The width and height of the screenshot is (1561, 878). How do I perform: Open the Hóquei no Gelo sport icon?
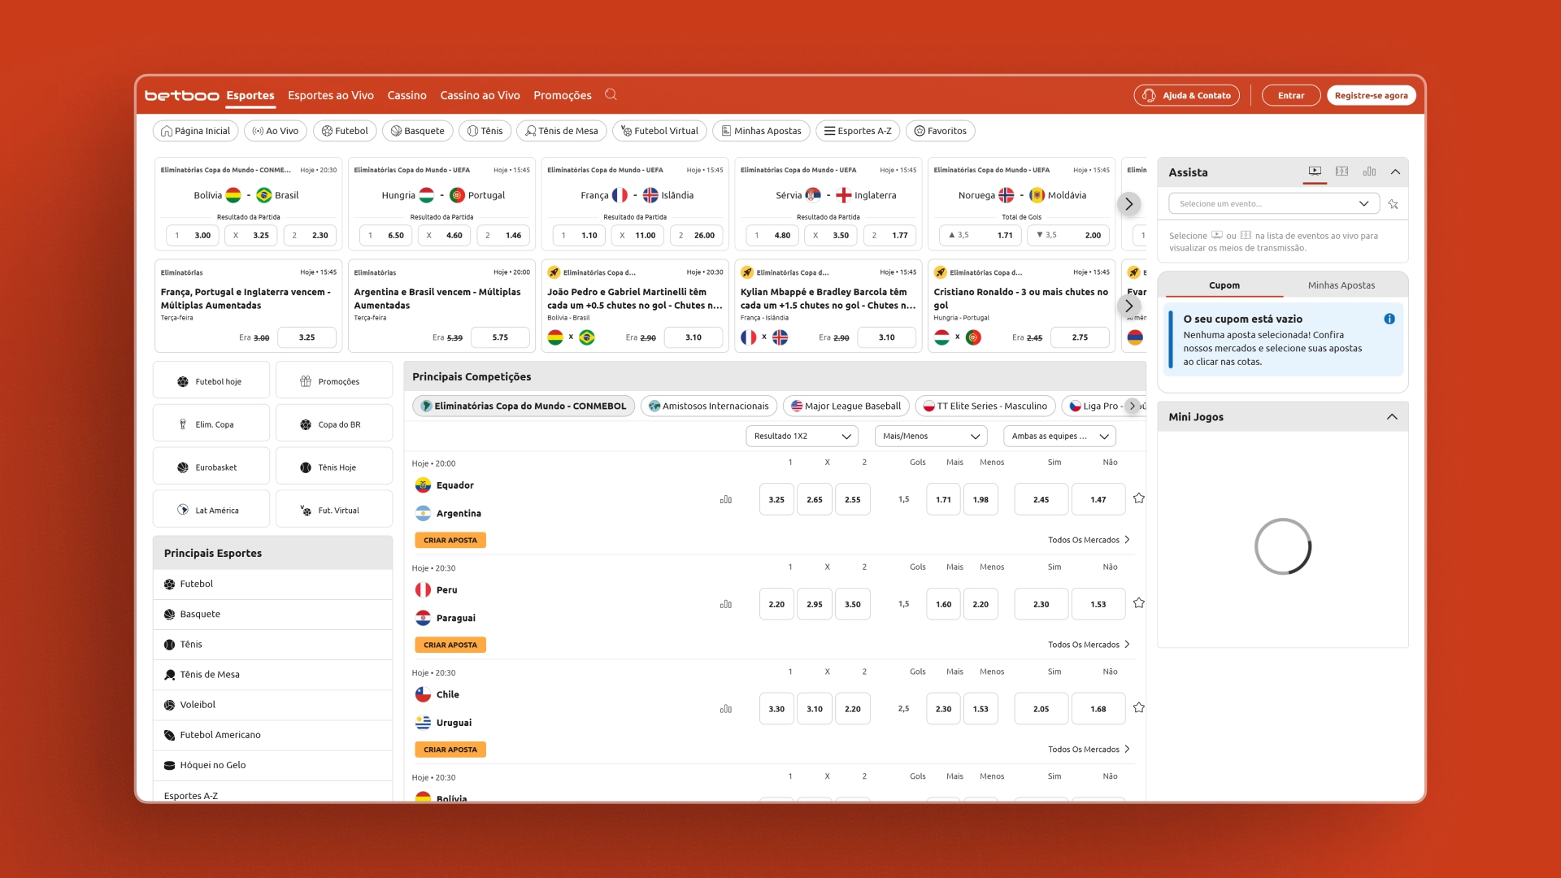coord(169,765)
